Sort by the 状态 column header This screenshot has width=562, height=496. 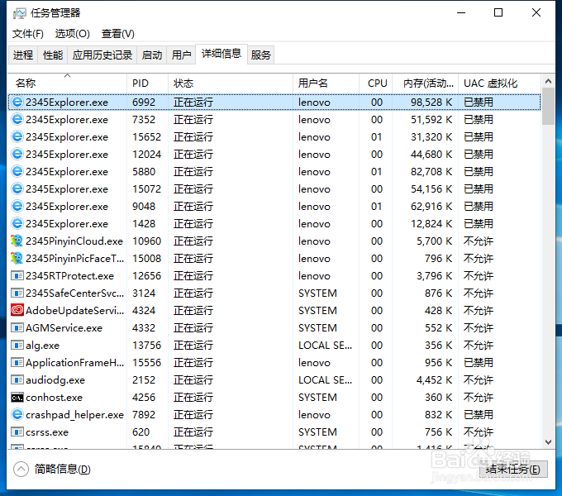pos(231,83)
